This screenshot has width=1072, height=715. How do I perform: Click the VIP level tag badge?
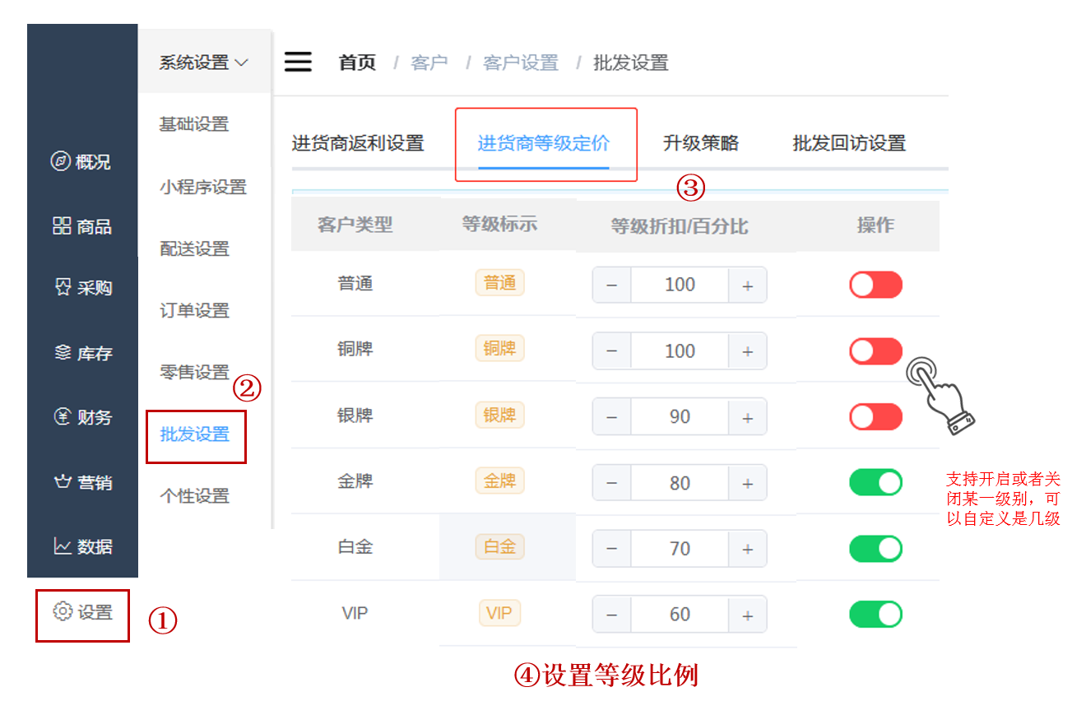click(499, 613)
